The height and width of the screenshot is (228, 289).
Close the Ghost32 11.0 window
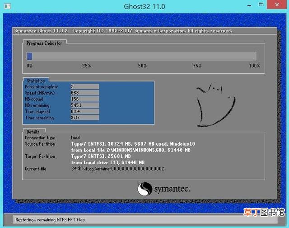(x=277, y=5)
